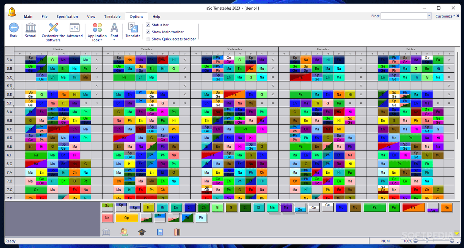Click the Translate icon

133,29
